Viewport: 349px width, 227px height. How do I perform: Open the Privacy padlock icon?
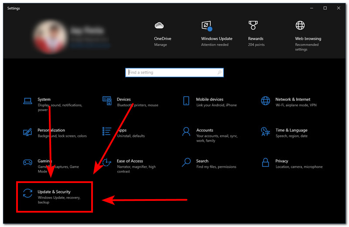pyautogui.click(x=265, y=163)
